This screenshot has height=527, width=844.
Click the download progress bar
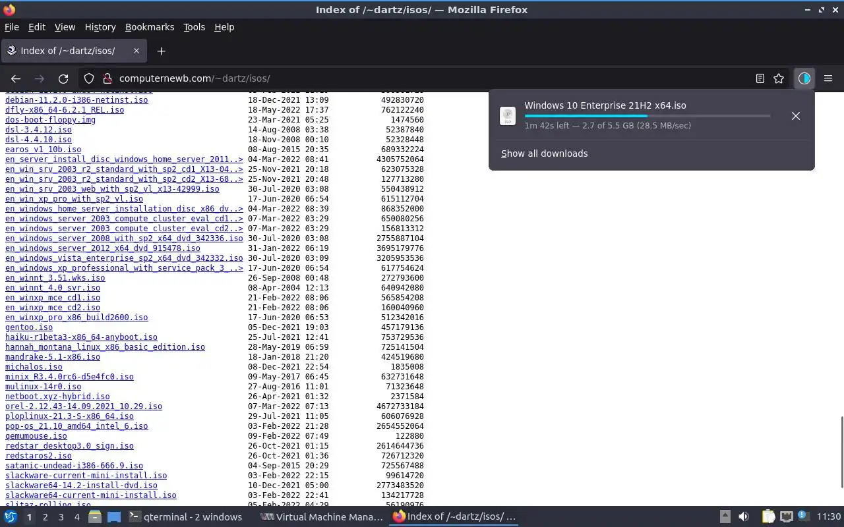(648, 116)
